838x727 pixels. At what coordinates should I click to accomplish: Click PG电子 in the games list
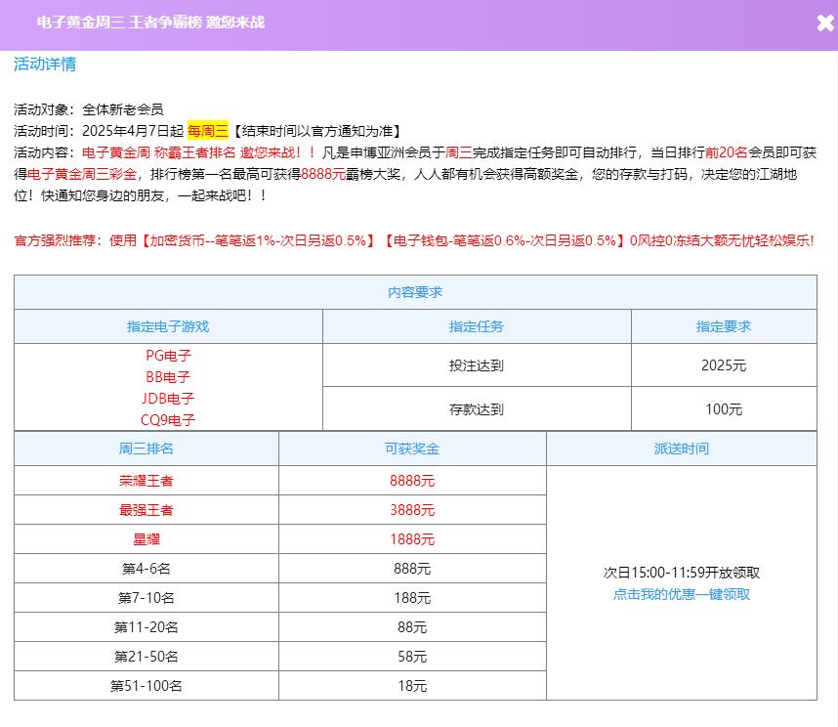(168, 356)
